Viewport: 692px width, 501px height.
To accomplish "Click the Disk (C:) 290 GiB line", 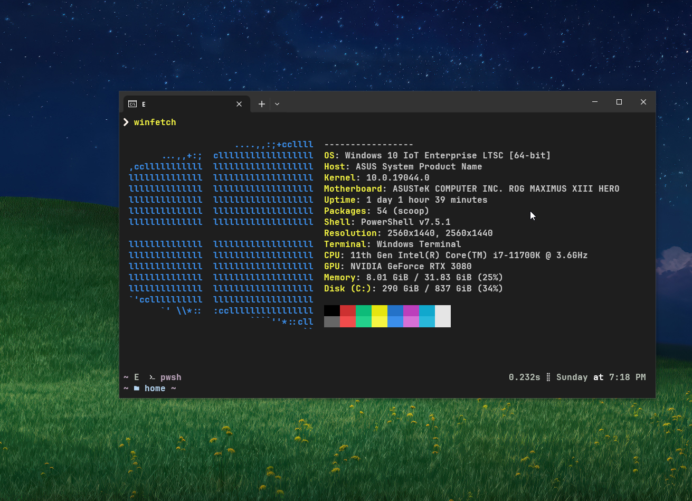I will click(x=414, y=289).
